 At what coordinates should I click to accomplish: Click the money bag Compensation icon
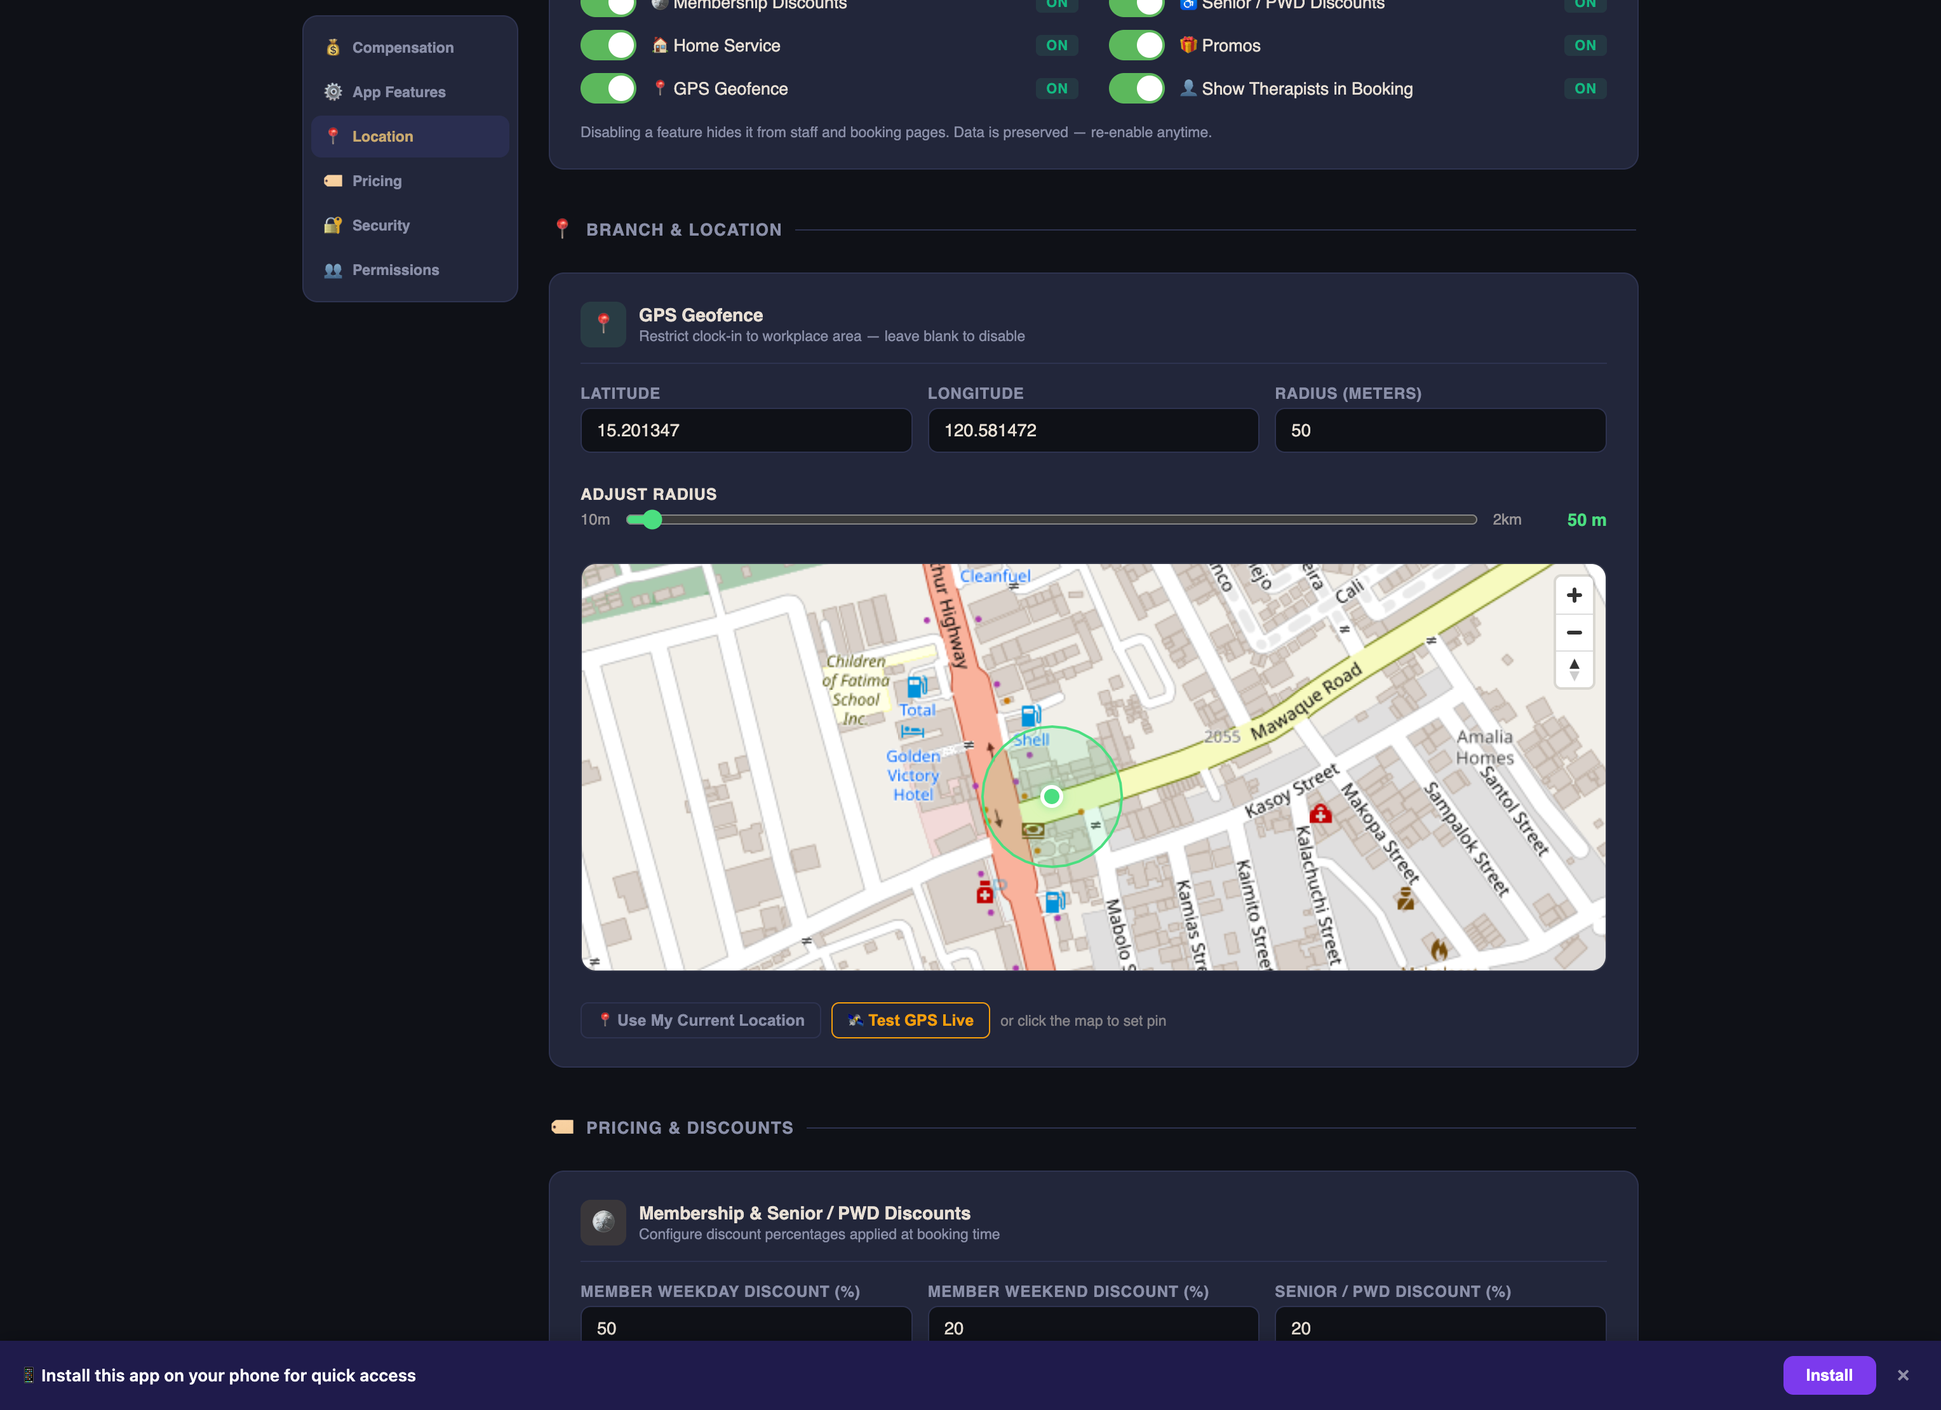click(x=333, y=48)
